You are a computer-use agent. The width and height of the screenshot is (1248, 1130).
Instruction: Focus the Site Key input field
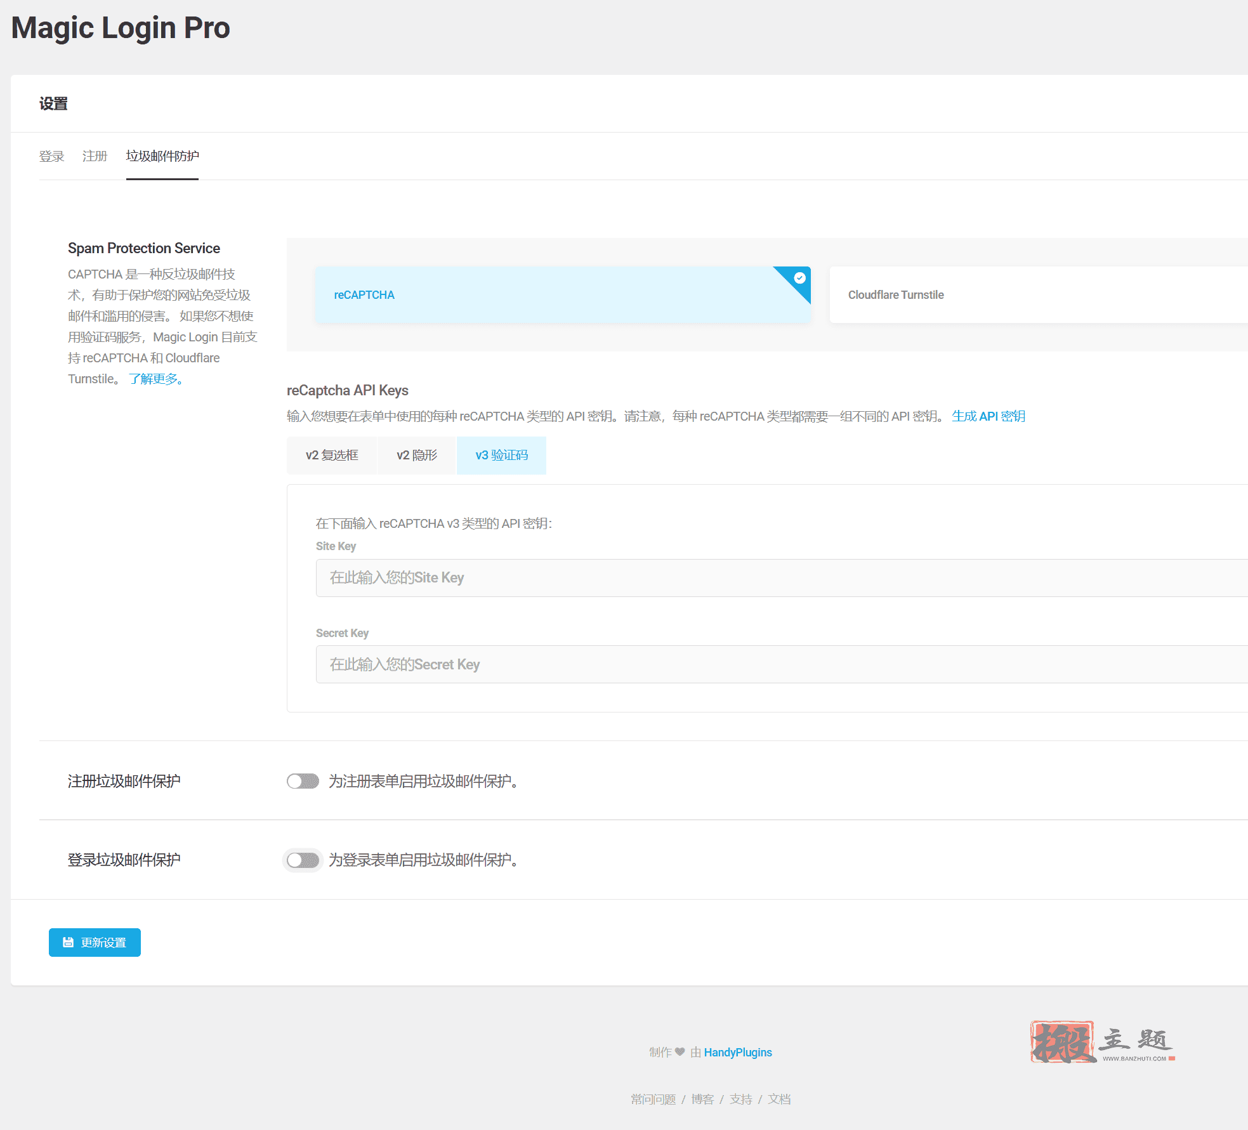tap(782, 578)
